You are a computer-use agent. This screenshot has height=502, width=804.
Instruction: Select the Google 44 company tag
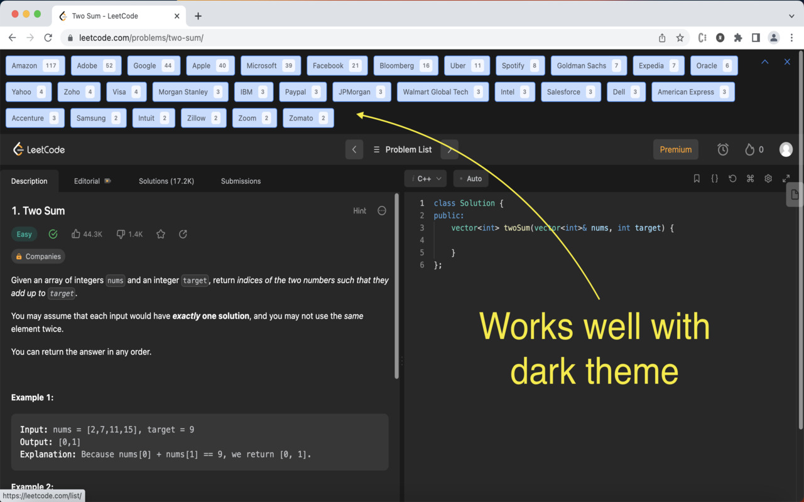point(154,65)
